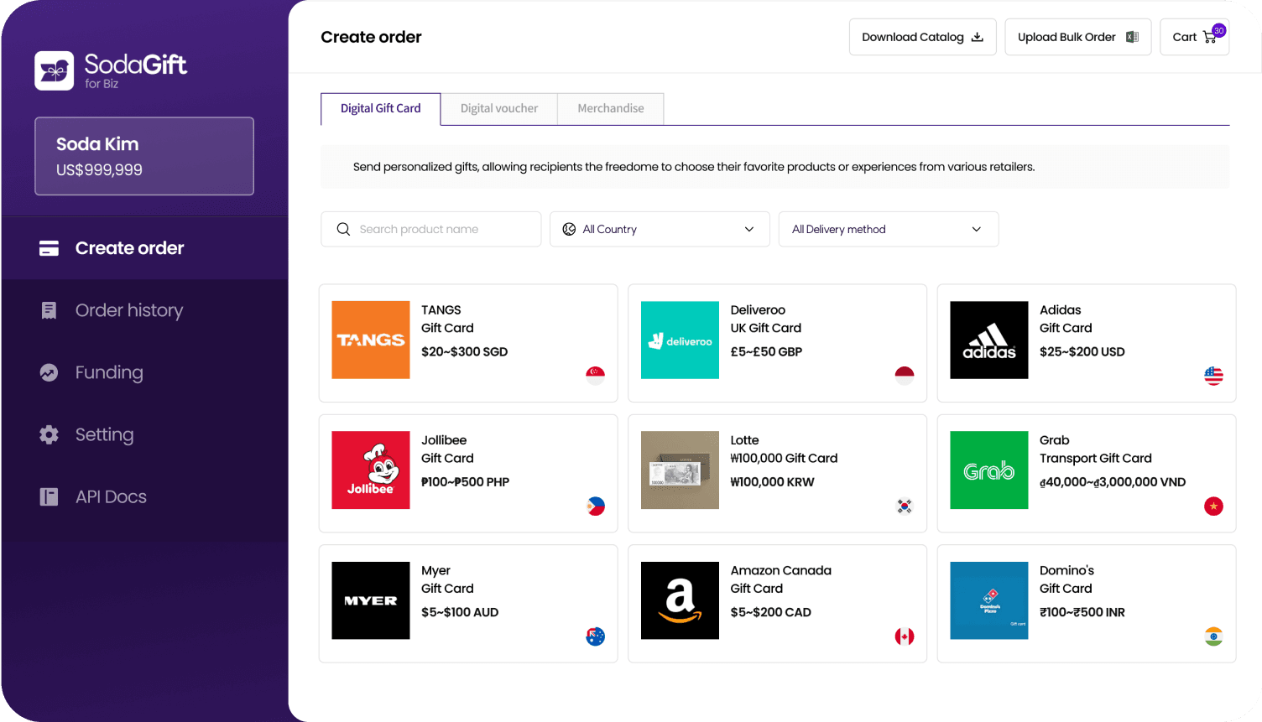Click the Lotte ₩100,000 KRW price
This screenshot has height=722, width=1262.
pyautogui.click(x=773, y=482)
